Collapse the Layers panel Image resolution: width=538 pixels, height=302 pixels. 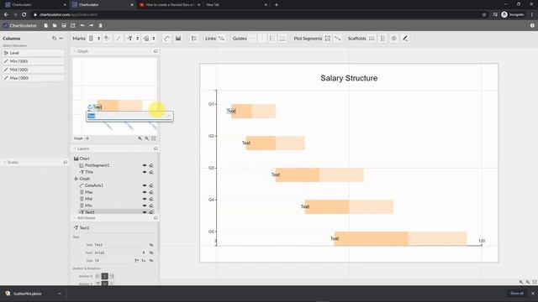click(x=75, y=148)
